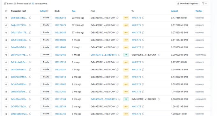Preview transaction 0xfd31d7af178 with eye icon
Image resolution: width=217 pixels, height=116 pixels.
[x=6, y=33]
